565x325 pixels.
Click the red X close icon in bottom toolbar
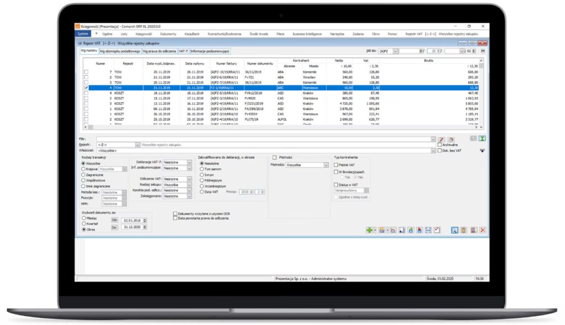483,230
